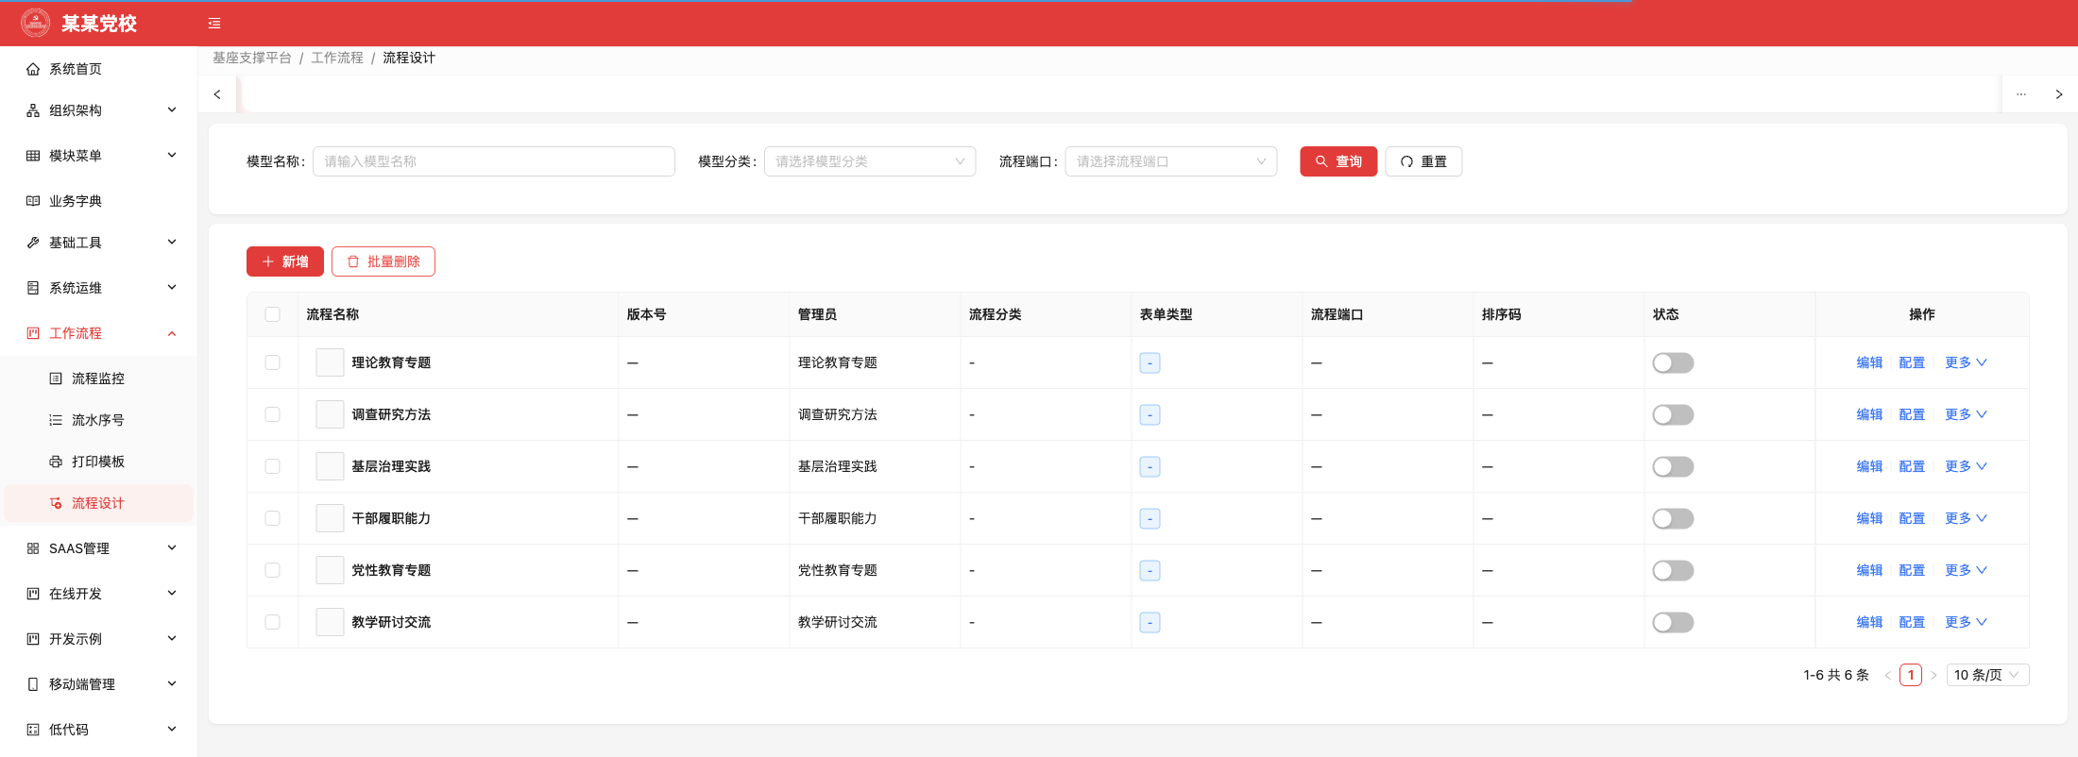2078x757 pixels.
Task: Expand the 系统运维 sidebar menu
Action: tap(98, 288)
